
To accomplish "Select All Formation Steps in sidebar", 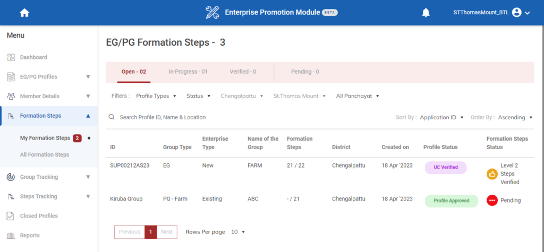I will point(45,155).
